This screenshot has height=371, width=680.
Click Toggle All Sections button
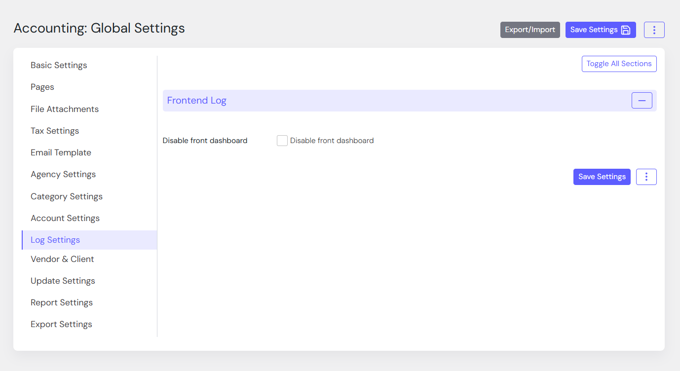point(619,64)
